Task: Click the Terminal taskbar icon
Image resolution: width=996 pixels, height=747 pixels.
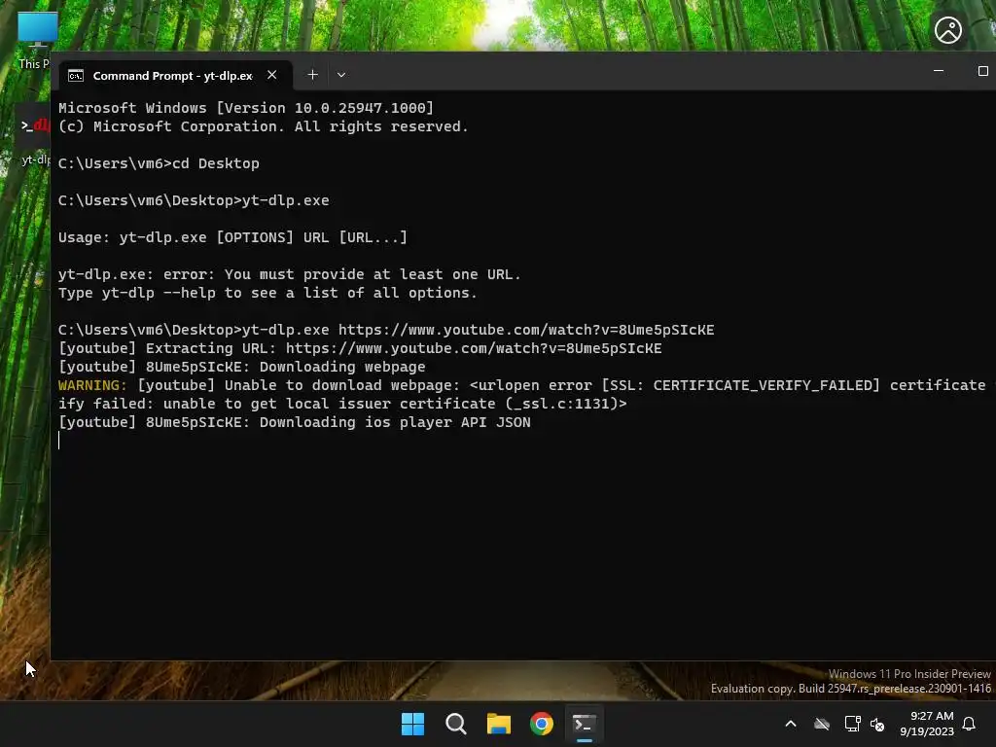Action: 584,724
